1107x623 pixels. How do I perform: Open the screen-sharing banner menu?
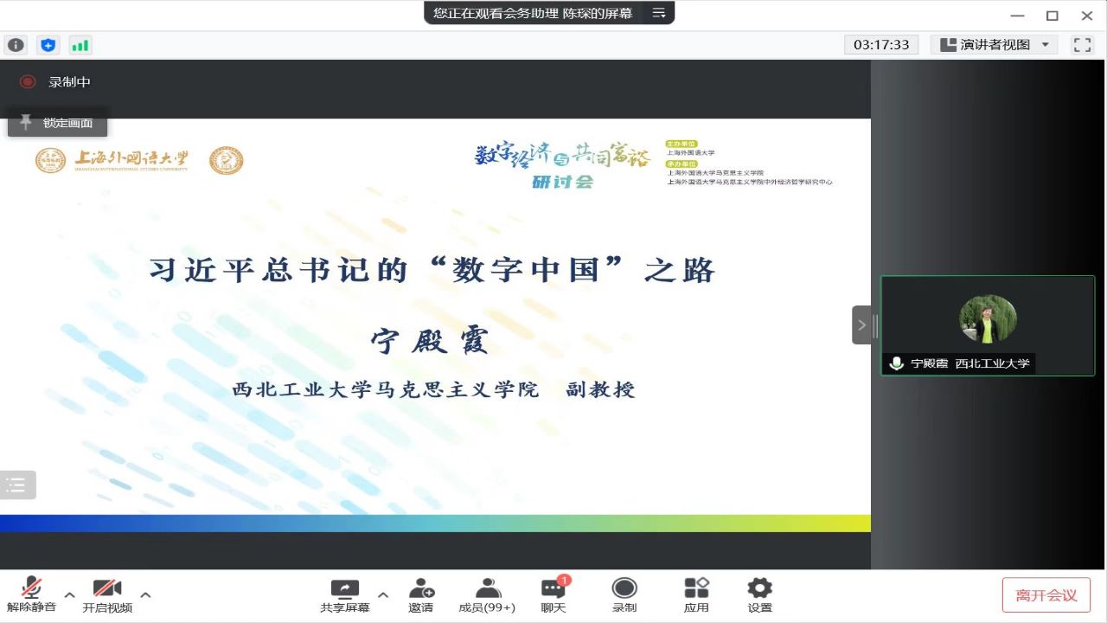[659, 13]
